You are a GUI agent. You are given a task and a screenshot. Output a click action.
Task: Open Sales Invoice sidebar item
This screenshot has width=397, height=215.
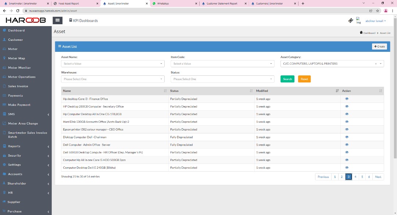18,86
